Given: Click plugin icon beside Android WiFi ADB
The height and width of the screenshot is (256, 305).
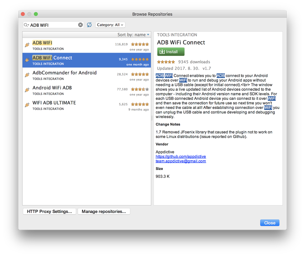Looking at the screenshot, I should (27, 90).
